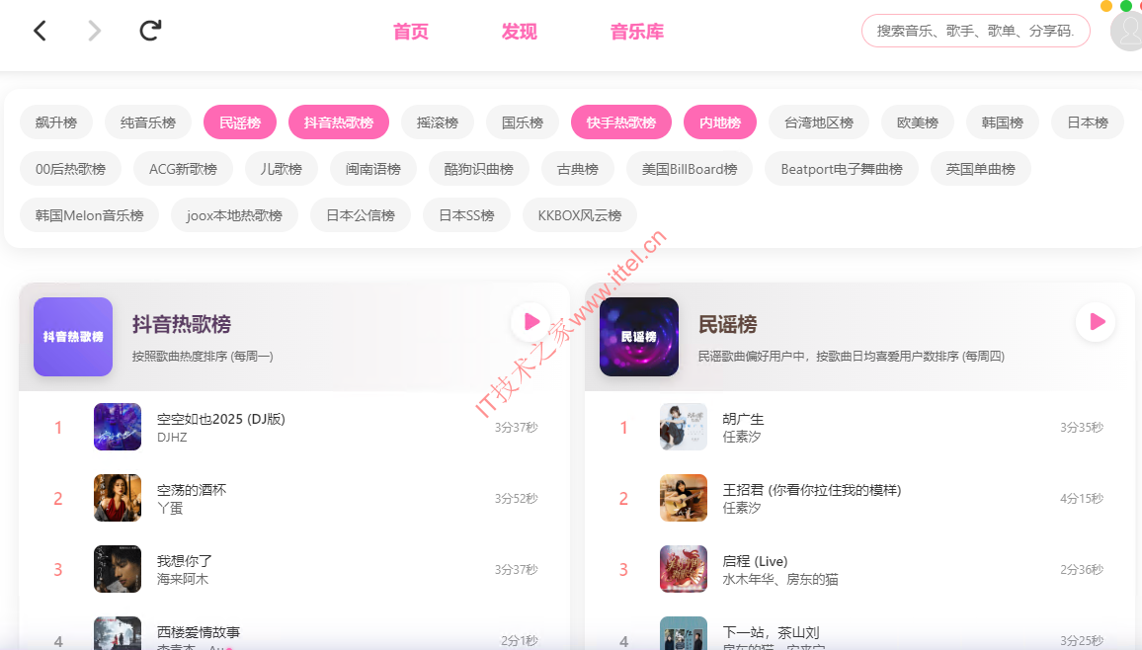This screenshot has width=1142, height=650.
Task: Play song 西楼爱情故事
Action: [x=199, y=632]
